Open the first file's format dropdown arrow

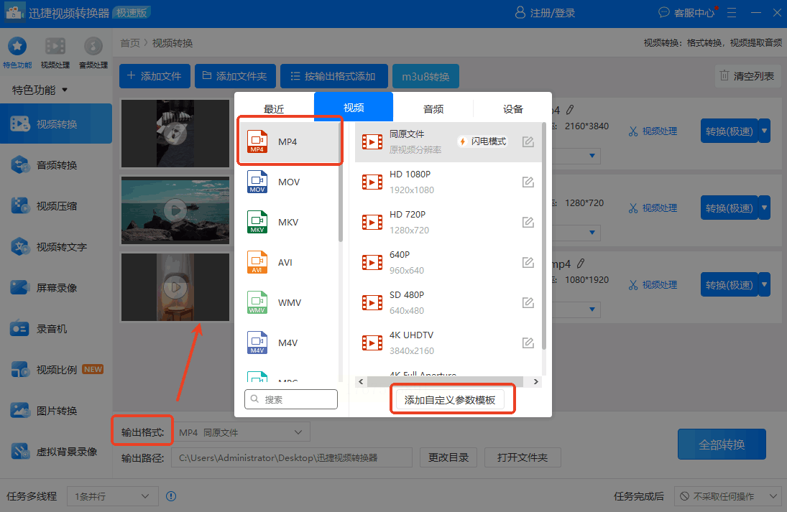tap(592, 156)
